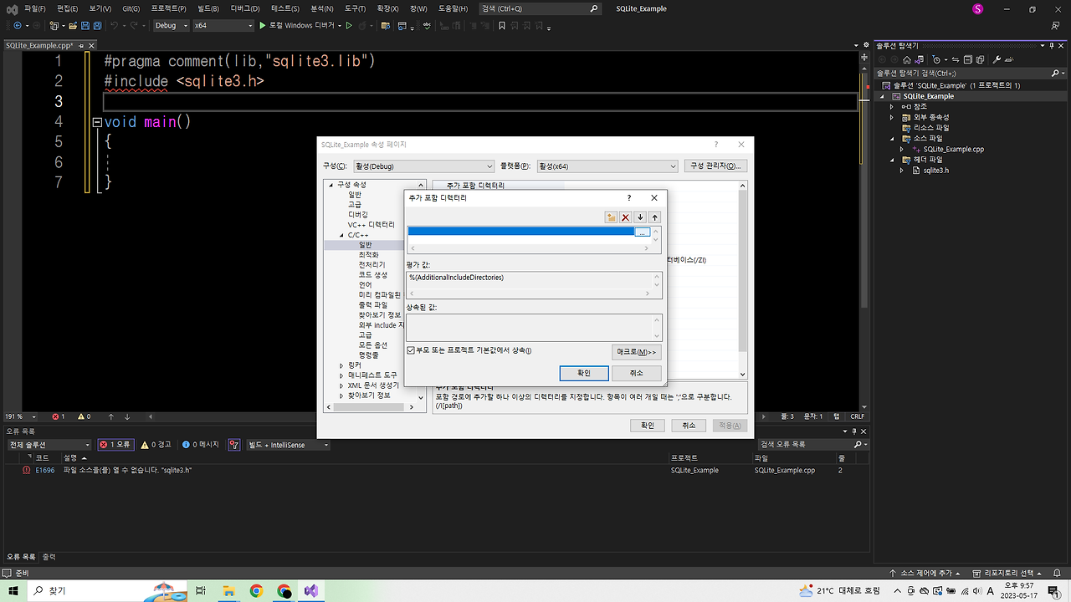
Task: Select 최적화 under C/C++
Action: 369,255
